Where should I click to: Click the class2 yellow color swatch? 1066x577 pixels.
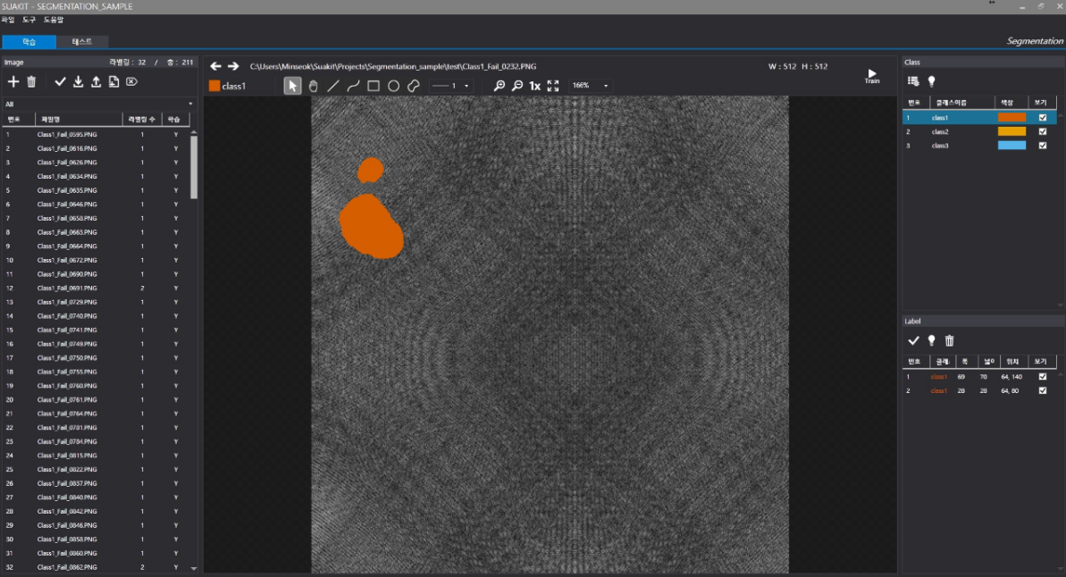pos(1011,131)
